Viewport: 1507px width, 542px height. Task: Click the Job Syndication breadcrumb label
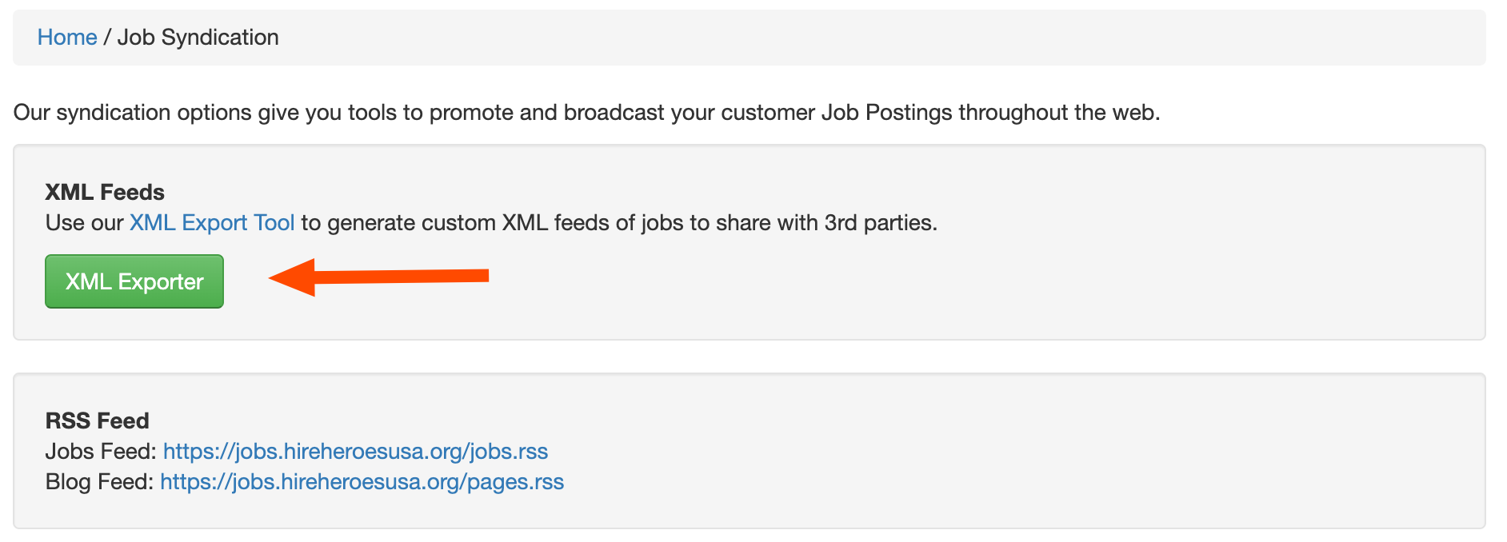tap(198, 37)
